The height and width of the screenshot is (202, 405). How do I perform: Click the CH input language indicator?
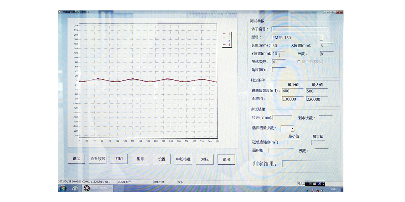(310, 184)
